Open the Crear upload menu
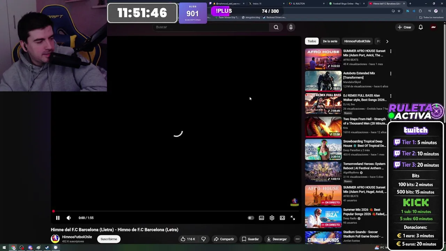Viewport: 446px width, 251px height. point(404,27)
